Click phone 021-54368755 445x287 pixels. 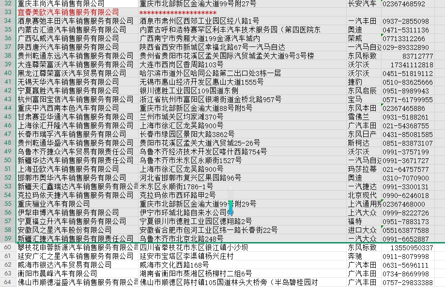[x=408, y=126]
